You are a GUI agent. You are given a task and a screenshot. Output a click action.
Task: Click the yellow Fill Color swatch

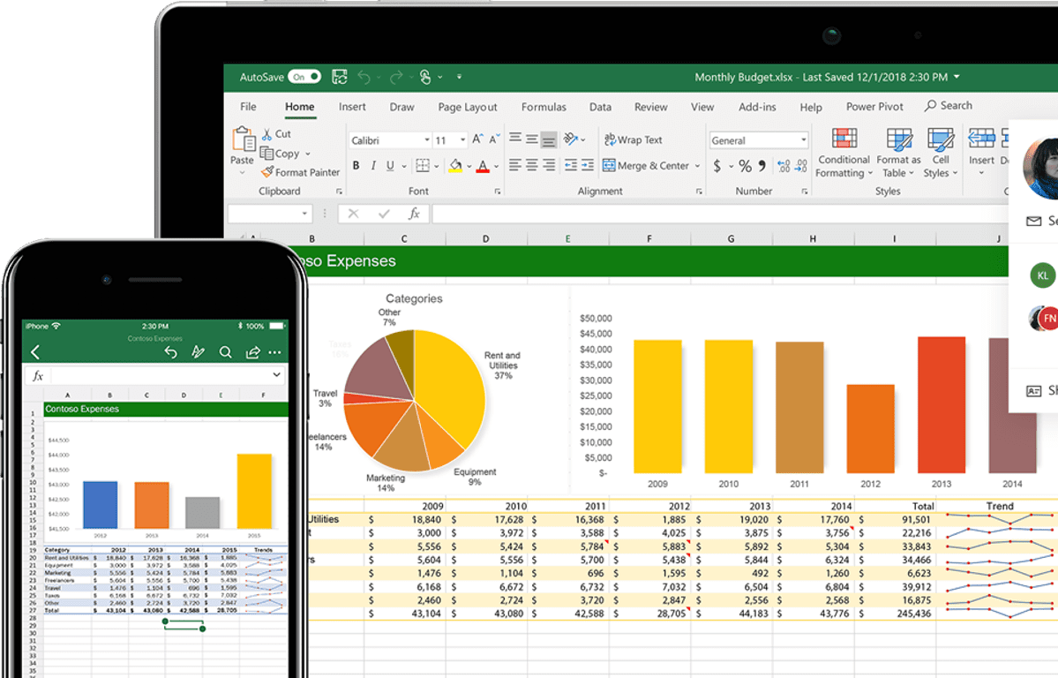(454, 166)
